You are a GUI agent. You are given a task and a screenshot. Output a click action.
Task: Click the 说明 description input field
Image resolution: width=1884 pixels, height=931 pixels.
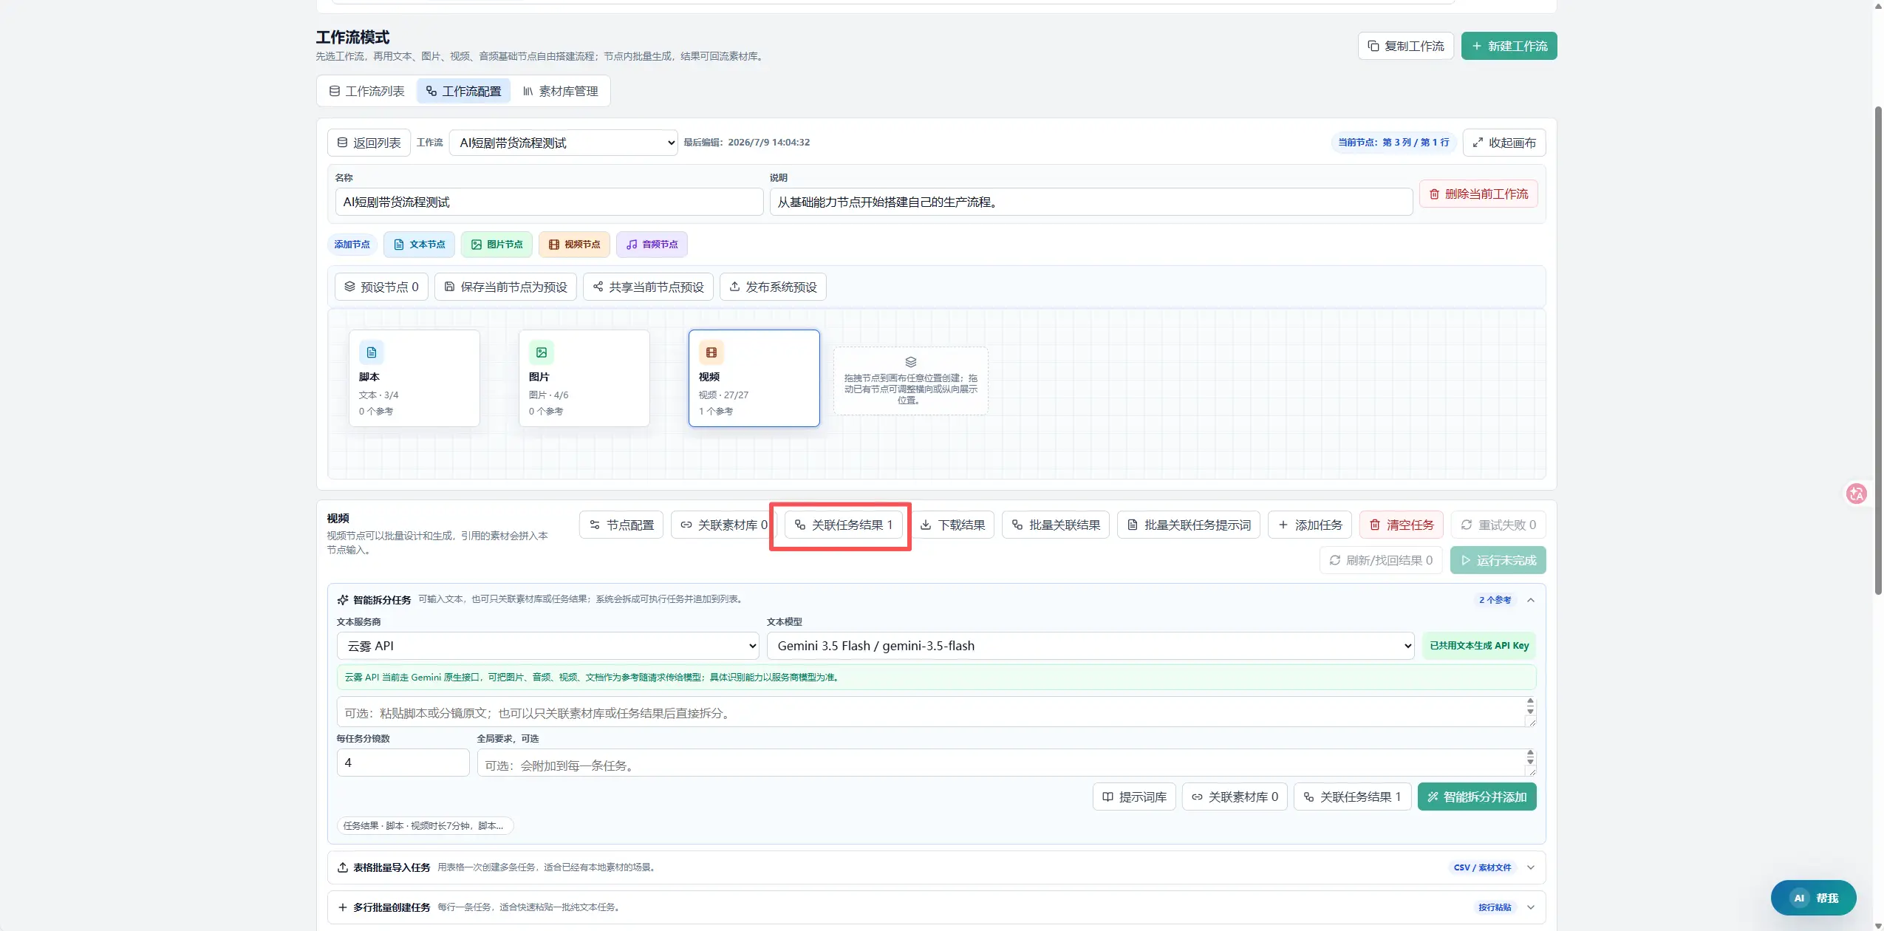[1091, 202]
